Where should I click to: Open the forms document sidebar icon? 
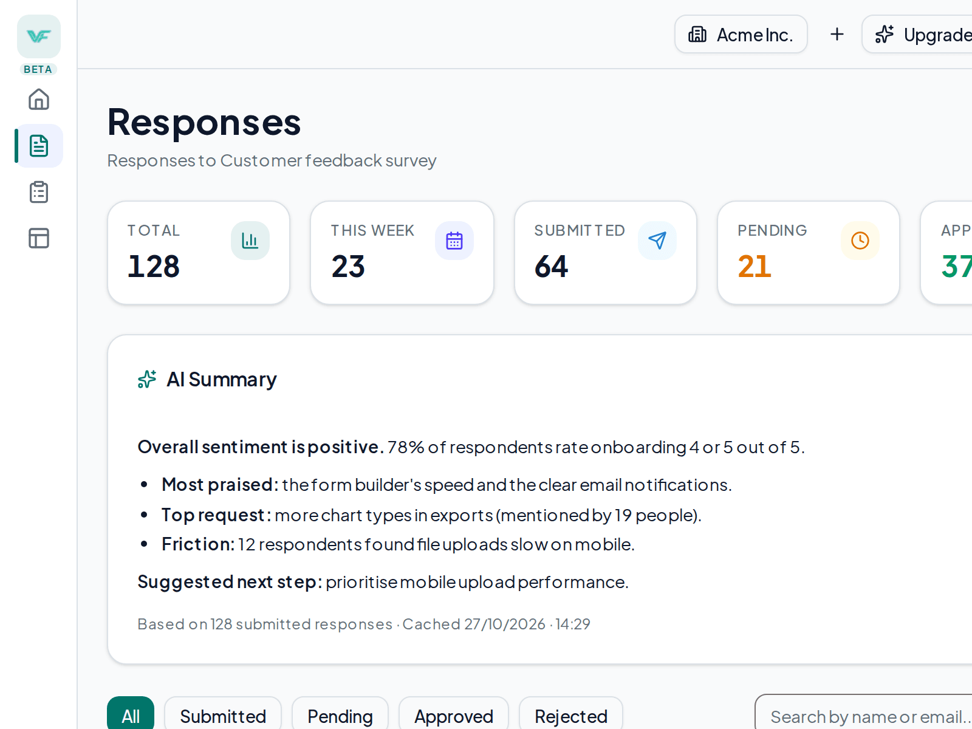point(39,146)
